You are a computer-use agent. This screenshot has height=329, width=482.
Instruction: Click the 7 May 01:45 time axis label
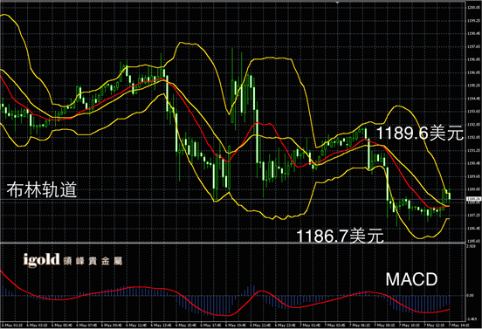(x=310, y=325)
